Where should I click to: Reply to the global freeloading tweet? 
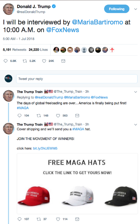(x=20, y=115)
